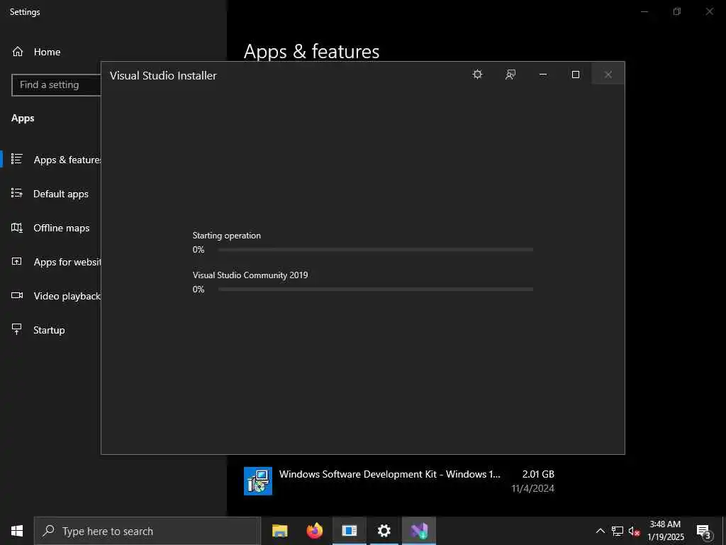Screen dimensions: 726x545
Task: Select Windows Software Development Kit app entry
Action: [399, 481]
